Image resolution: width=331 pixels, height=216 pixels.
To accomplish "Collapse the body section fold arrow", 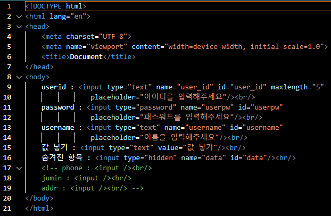I will 19,77.
